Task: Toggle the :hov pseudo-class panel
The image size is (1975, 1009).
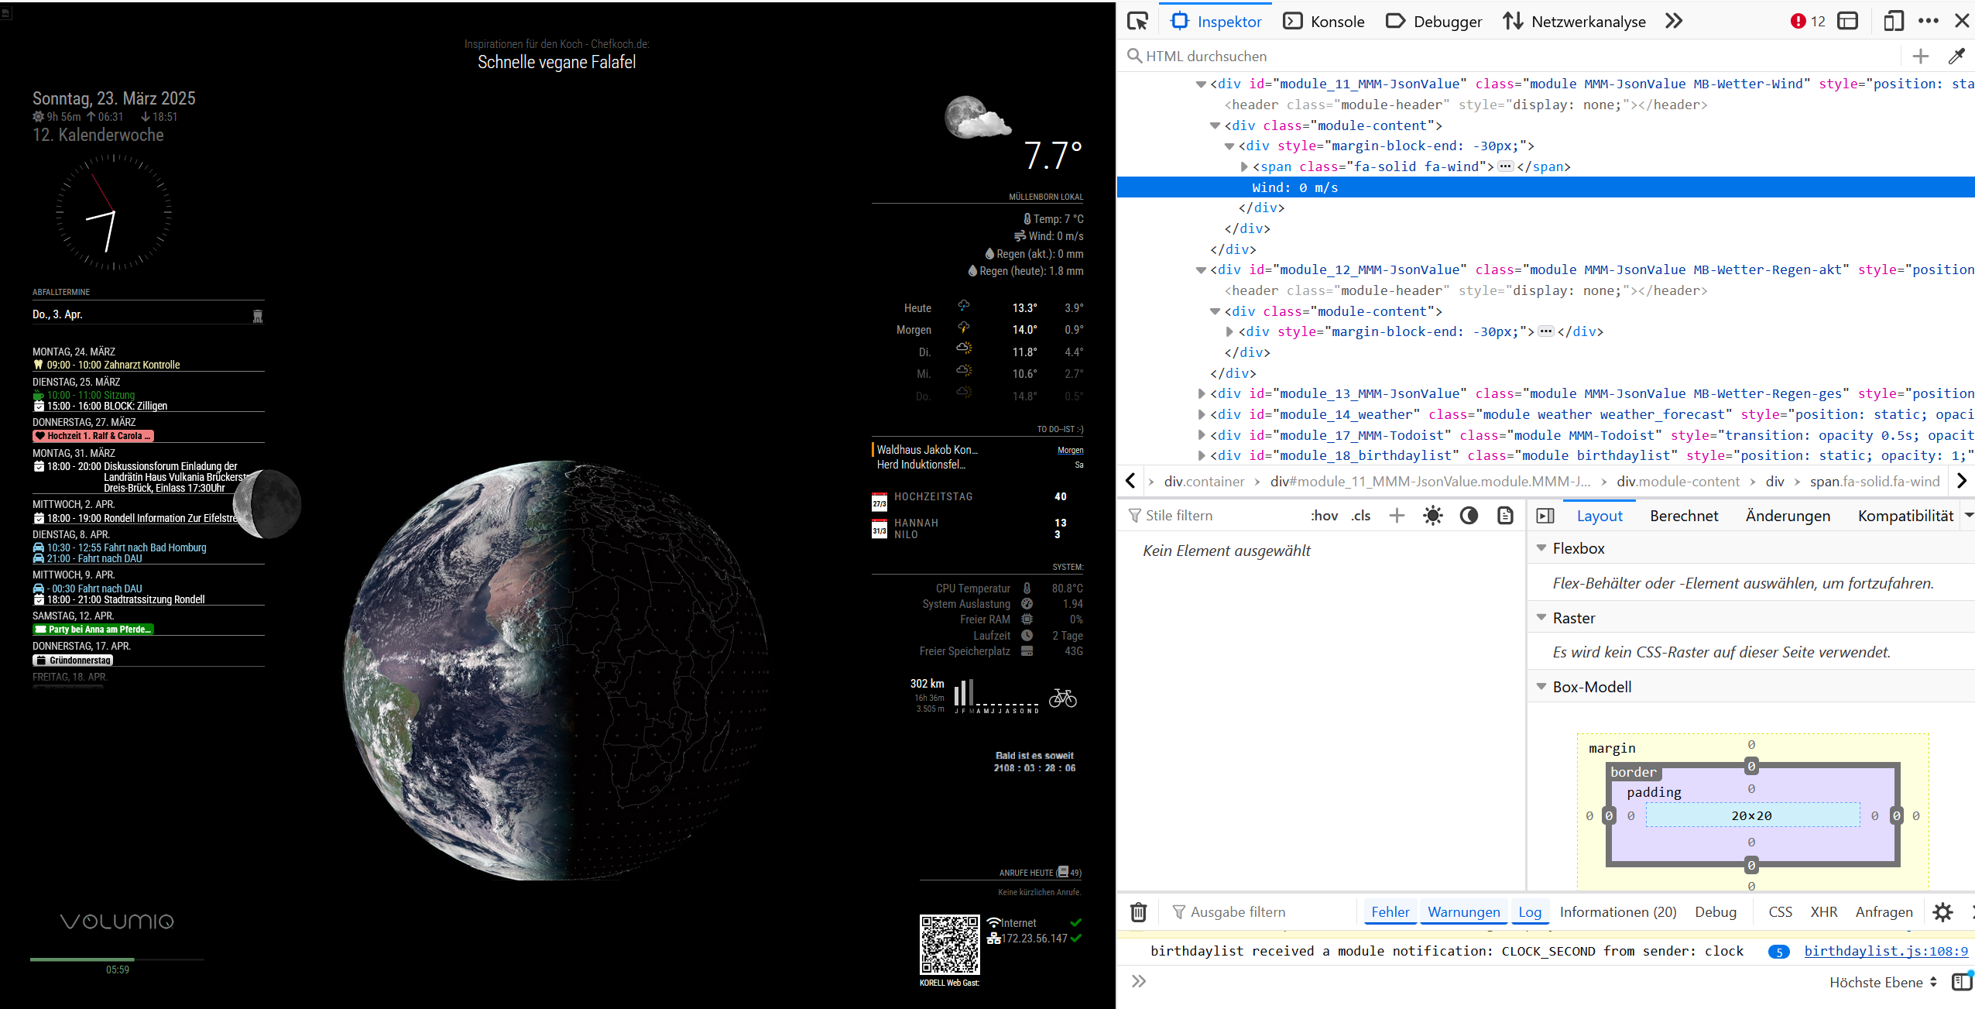Action: click(1324, 516)
